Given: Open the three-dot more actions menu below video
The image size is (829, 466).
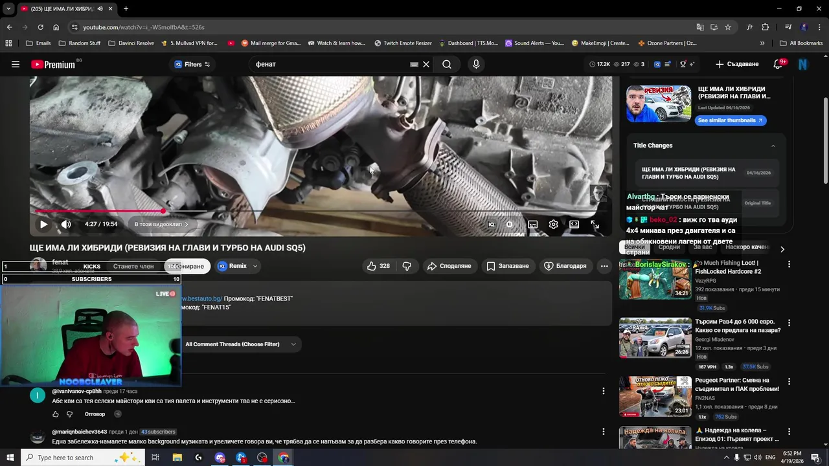Looking at the screenshot, I should [604, 266].
